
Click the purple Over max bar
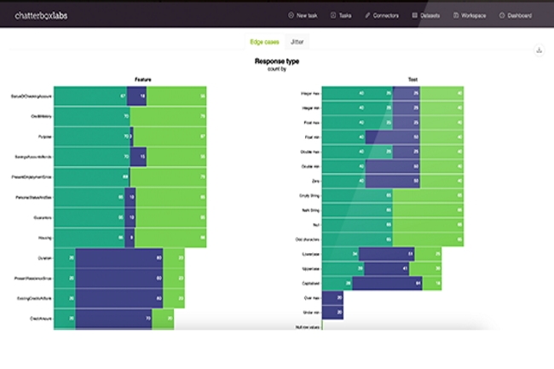click(x=338, y=297)
